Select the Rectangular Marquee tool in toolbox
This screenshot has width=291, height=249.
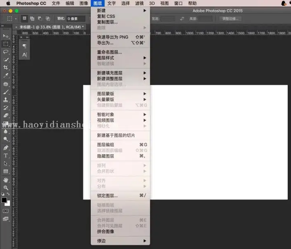click(5, 44)
